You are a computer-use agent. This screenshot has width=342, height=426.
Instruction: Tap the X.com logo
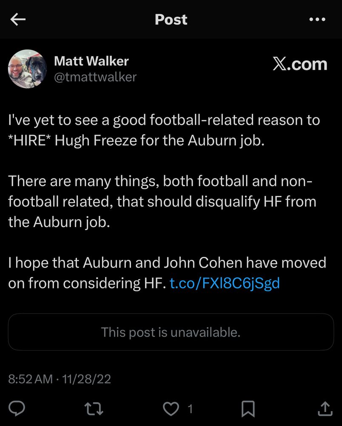pos(300,64)
